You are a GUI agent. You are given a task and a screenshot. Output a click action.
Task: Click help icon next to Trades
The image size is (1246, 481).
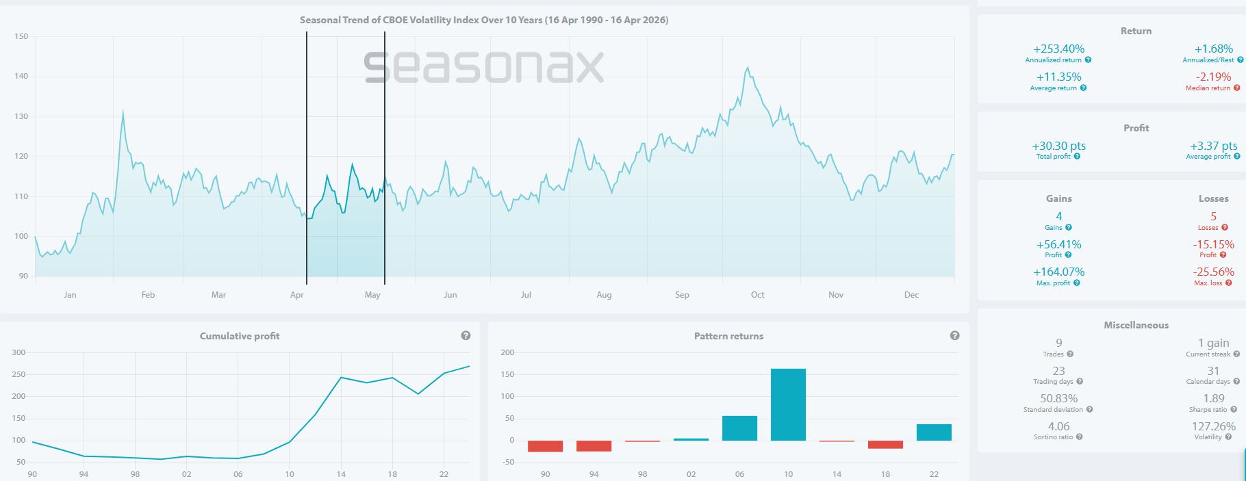(x=1070, y=354)
